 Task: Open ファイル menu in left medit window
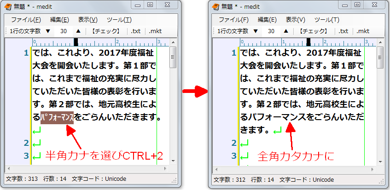(x=26, y=20)
